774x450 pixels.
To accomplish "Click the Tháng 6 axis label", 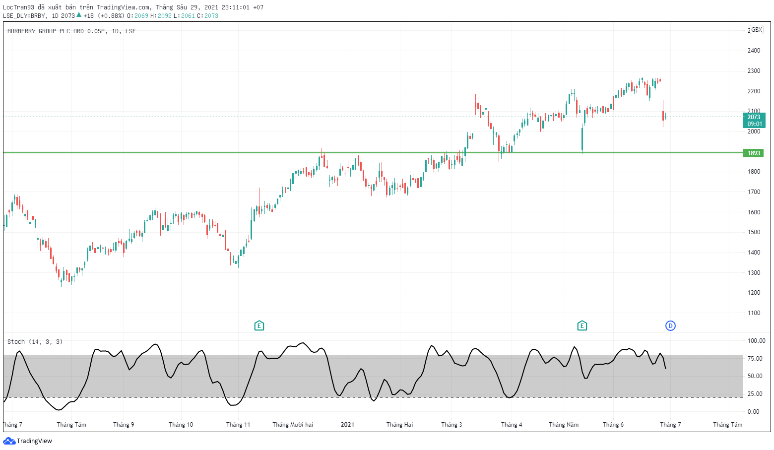I will (x=613, y=425).
